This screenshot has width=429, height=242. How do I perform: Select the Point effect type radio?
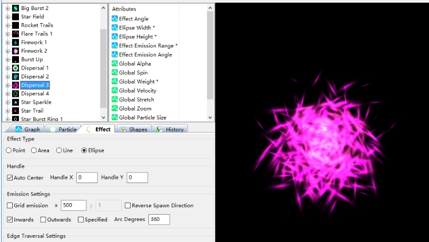pyautogui.click(x=8, y=150)
